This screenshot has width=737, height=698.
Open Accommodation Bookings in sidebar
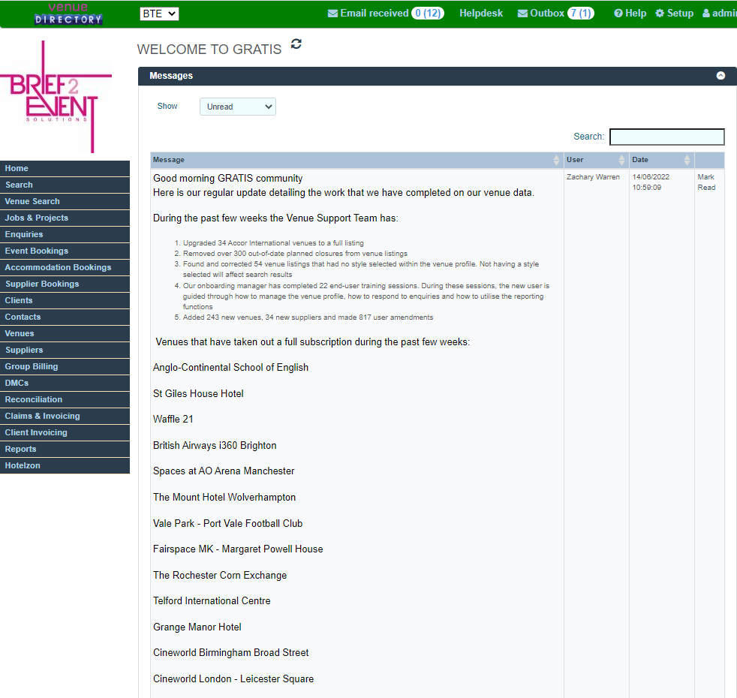(x=65, y=267)
